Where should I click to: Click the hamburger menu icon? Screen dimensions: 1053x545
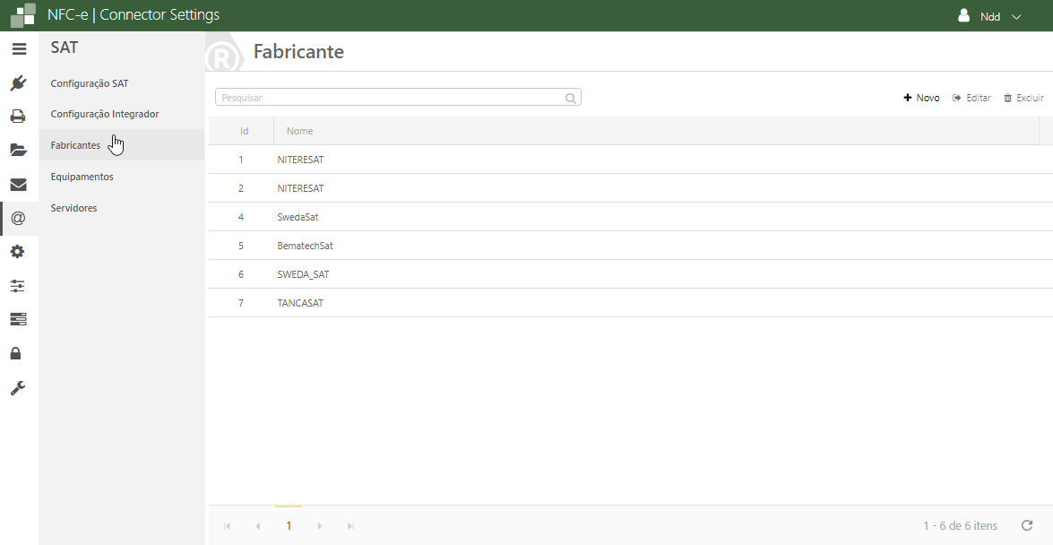[19, 48]
